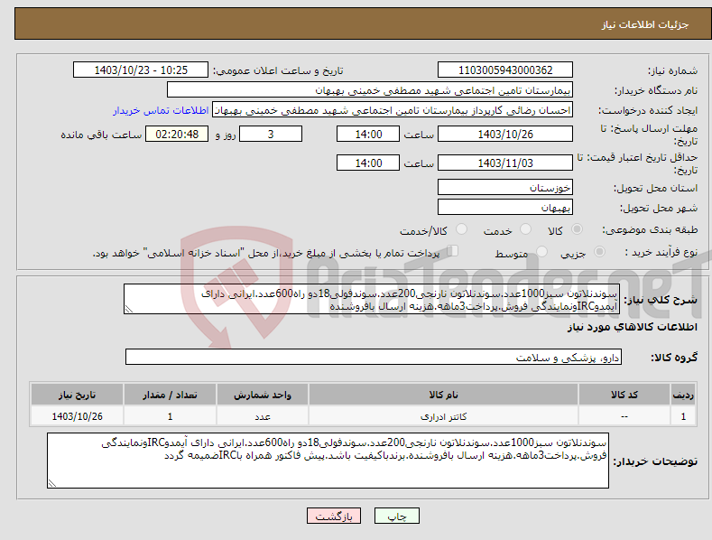Screen dimensions: 712x540
Task: Click the عدد unit cell
Action: pos(263,416)
